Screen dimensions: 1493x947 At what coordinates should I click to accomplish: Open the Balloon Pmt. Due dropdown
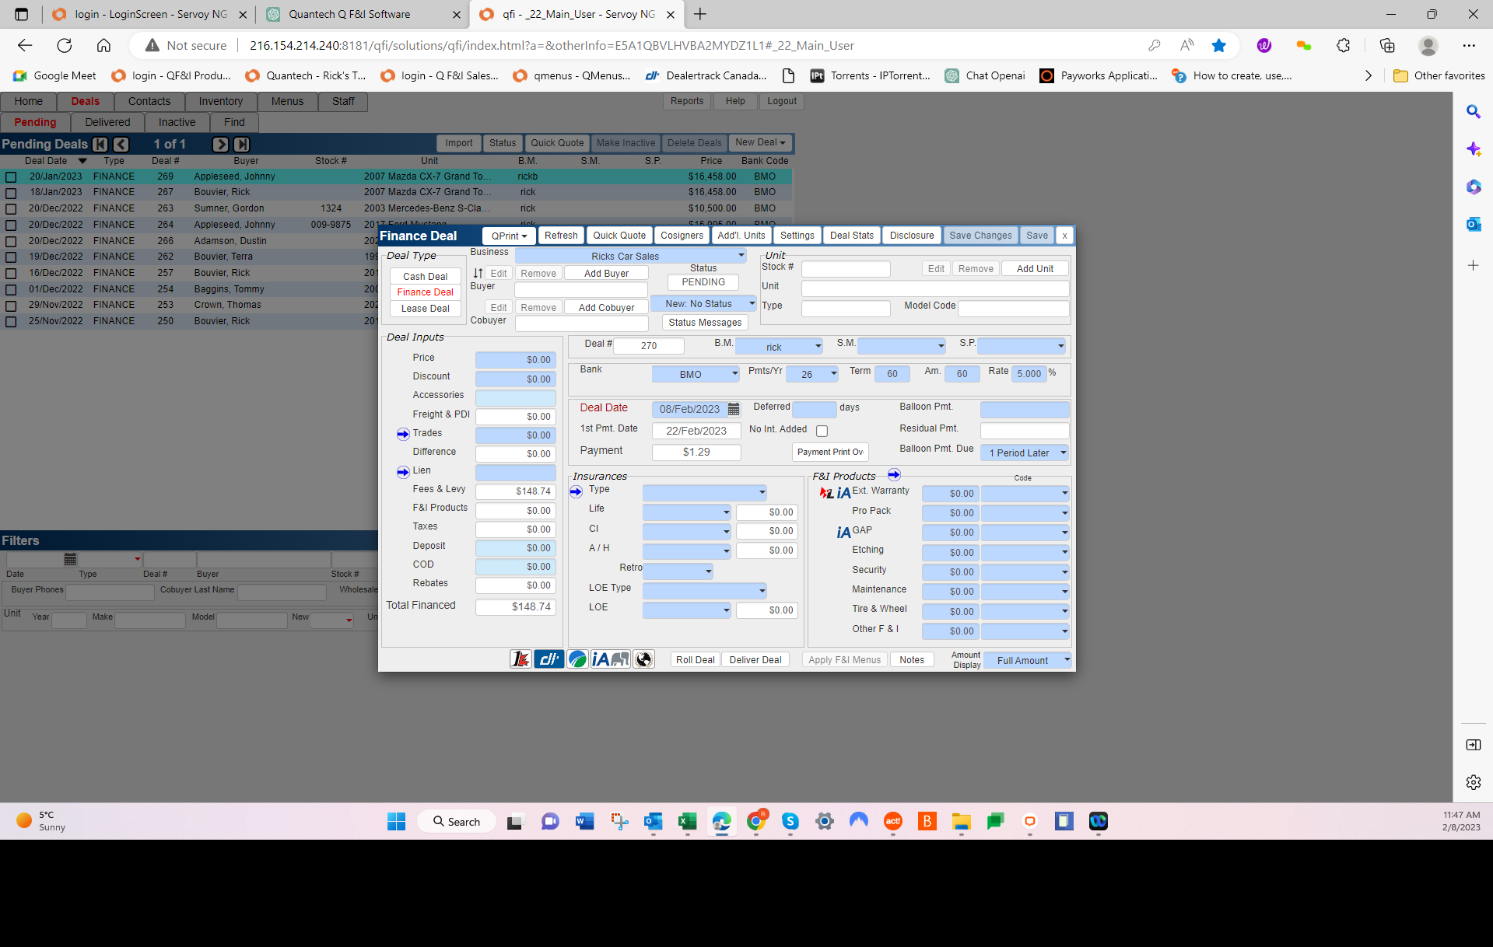click(1024, 453)
